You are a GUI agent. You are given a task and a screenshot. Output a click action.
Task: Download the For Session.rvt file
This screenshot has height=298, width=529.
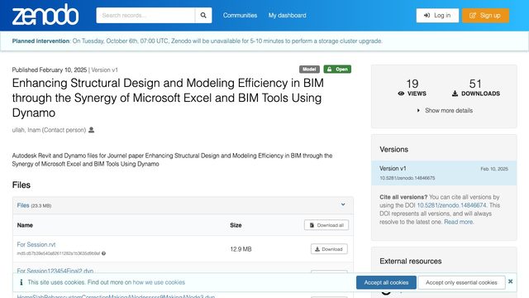coord(329,249)
